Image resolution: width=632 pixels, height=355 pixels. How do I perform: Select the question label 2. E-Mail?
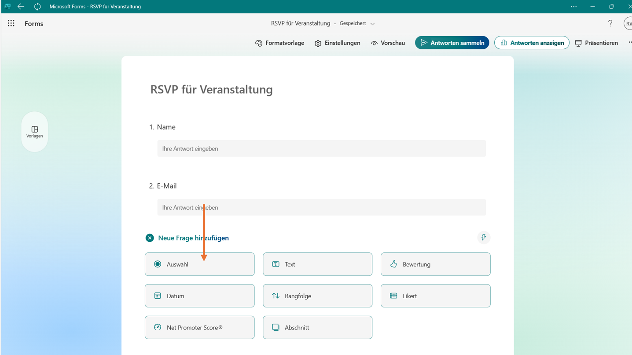point(163,186)
